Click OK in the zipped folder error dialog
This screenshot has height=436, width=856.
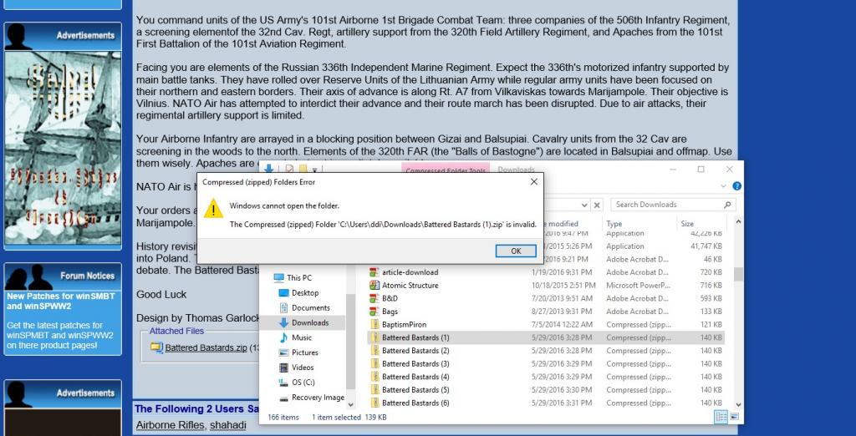(515, 251)
